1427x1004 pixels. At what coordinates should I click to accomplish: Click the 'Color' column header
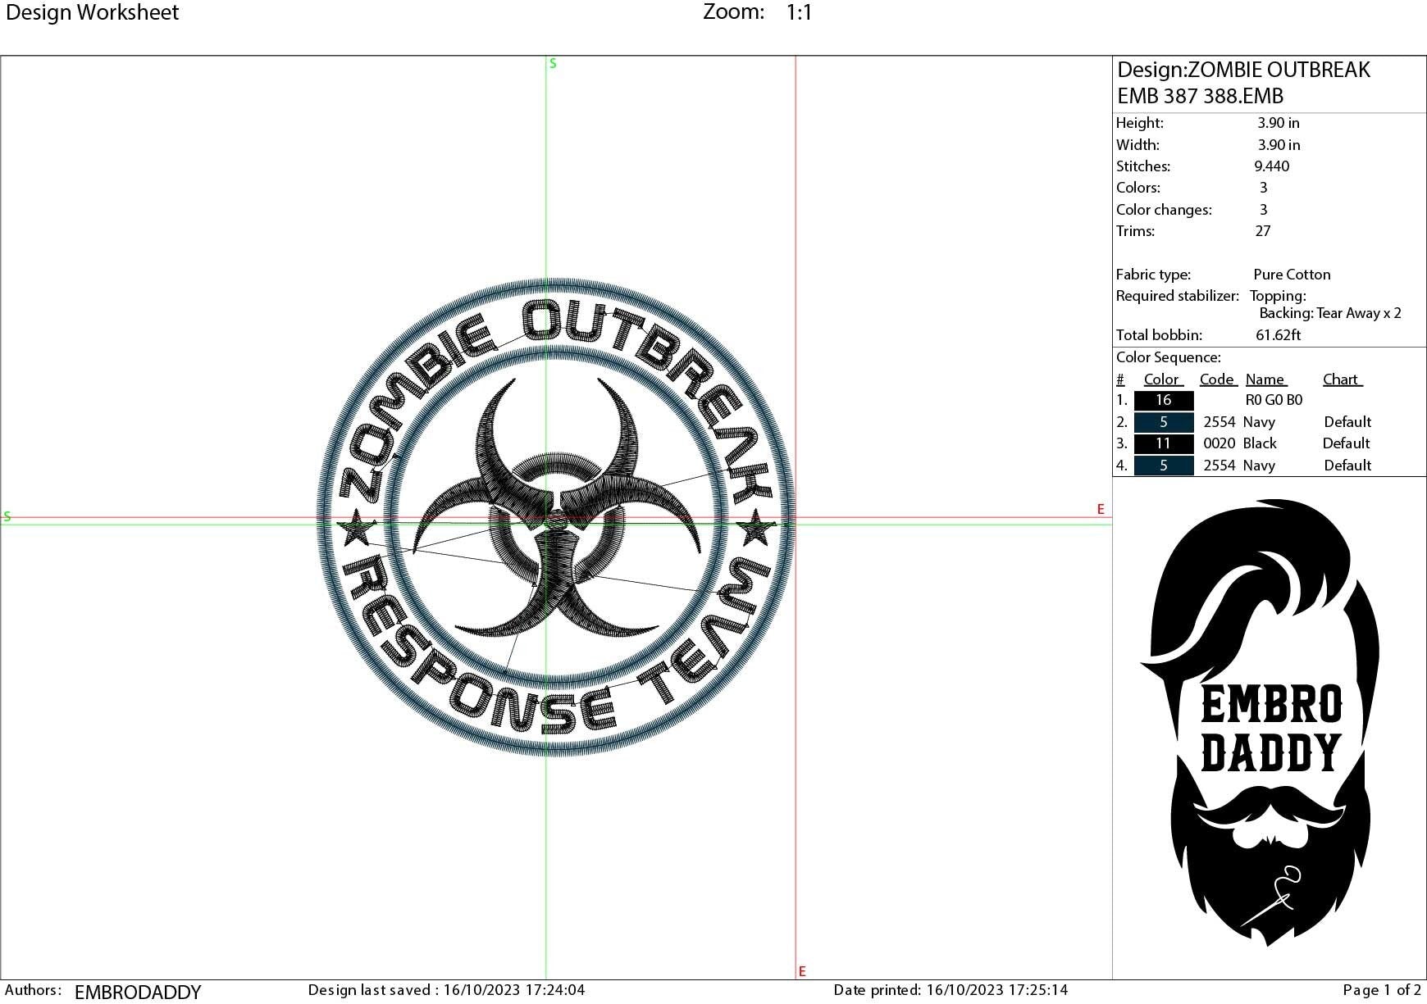point(1163,379)
